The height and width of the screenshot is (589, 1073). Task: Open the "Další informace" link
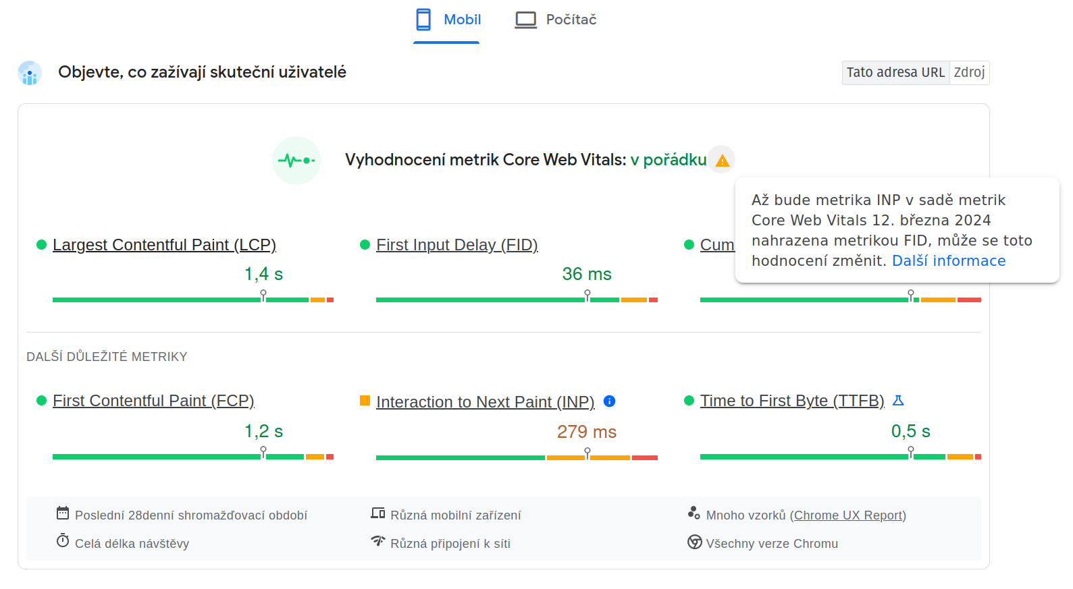point(948,260)
